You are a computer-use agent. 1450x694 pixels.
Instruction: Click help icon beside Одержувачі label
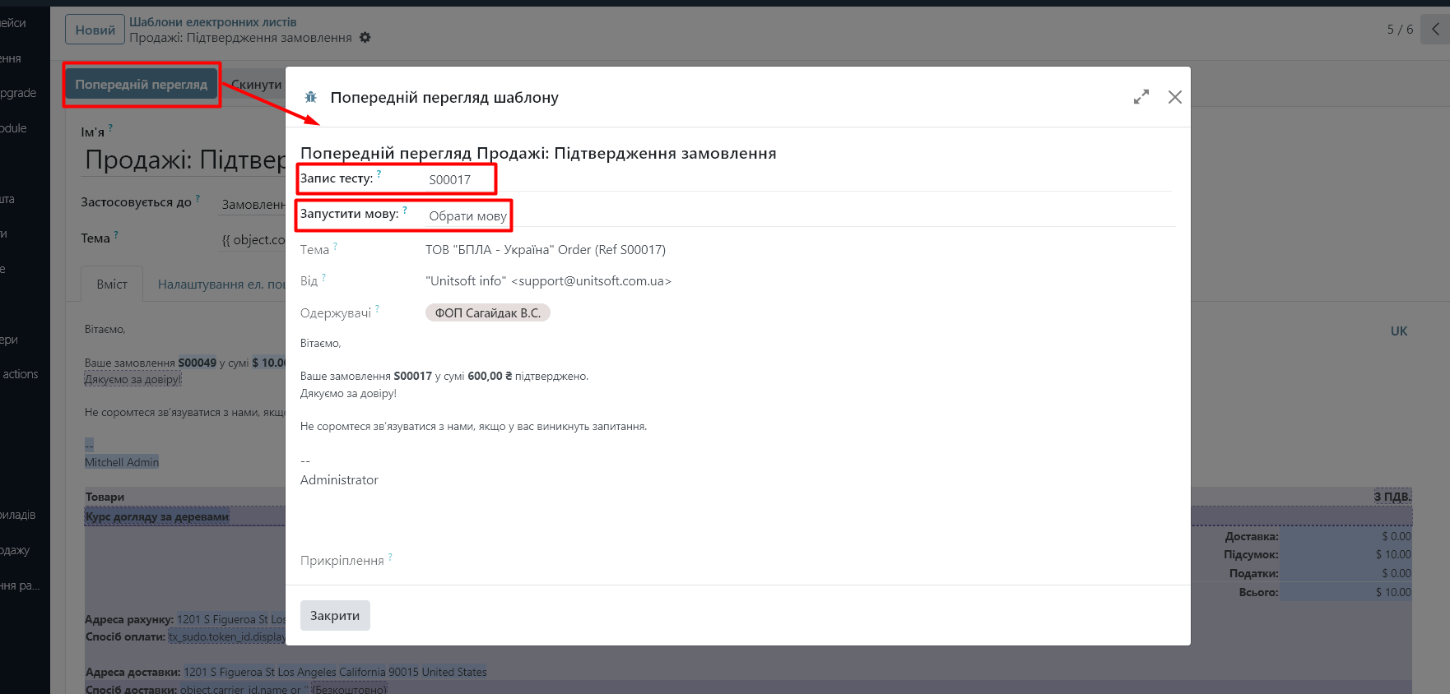click(x=377, y=309)
